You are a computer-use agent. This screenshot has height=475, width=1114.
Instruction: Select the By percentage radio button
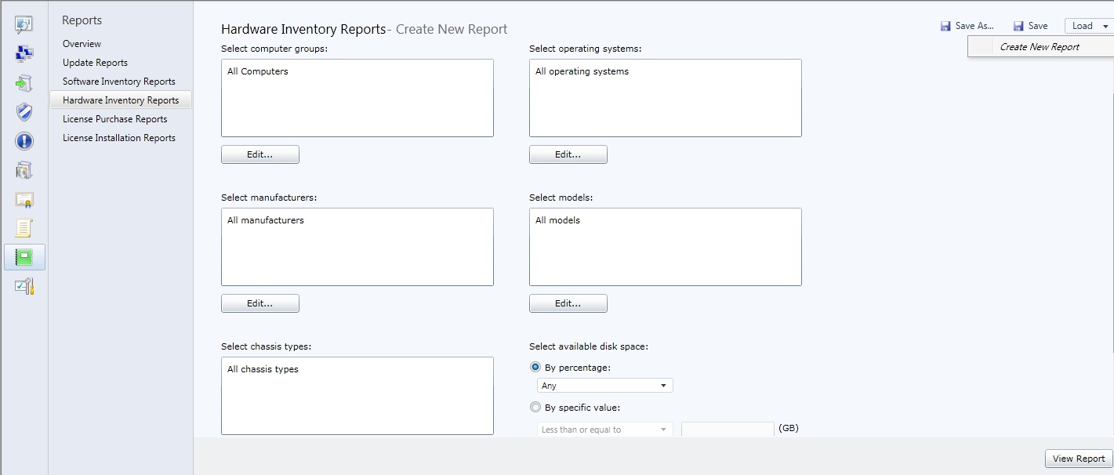click(x=535, y=367)
